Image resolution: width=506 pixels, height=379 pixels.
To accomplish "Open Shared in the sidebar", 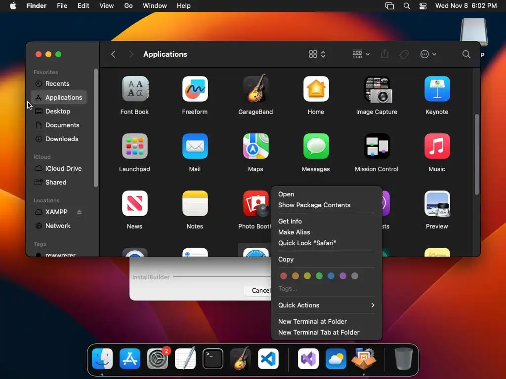I will [59, 183].
